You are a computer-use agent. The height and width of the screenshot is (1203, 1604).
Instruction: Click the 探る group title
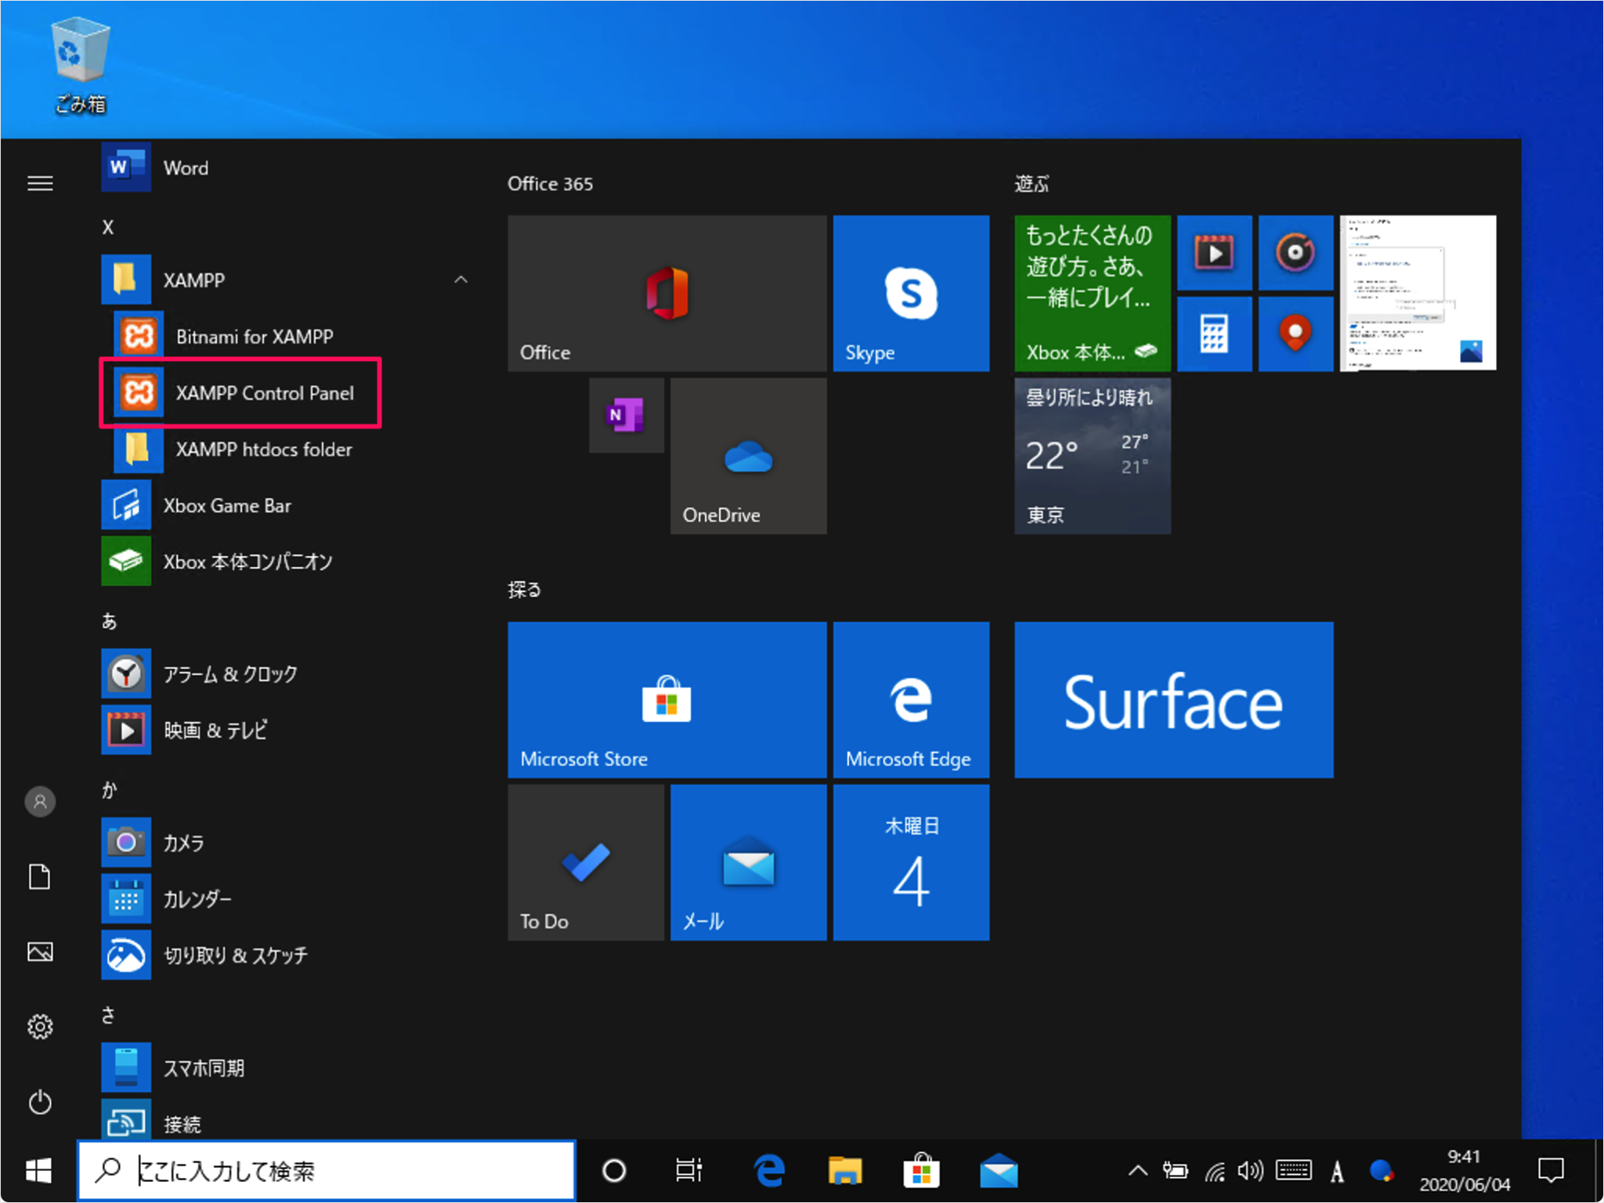pos(525,590)
